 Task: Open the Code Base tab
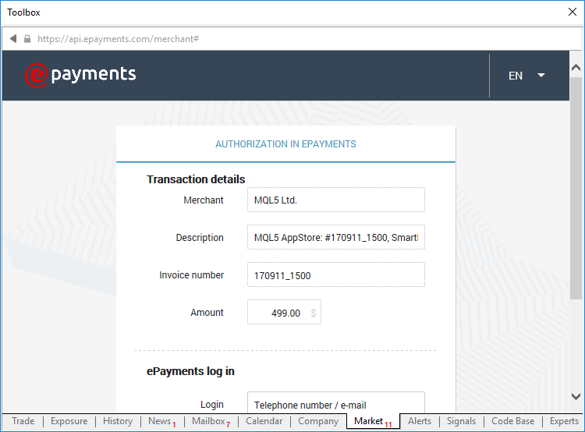pyautogui.click(x=512, y=421)
